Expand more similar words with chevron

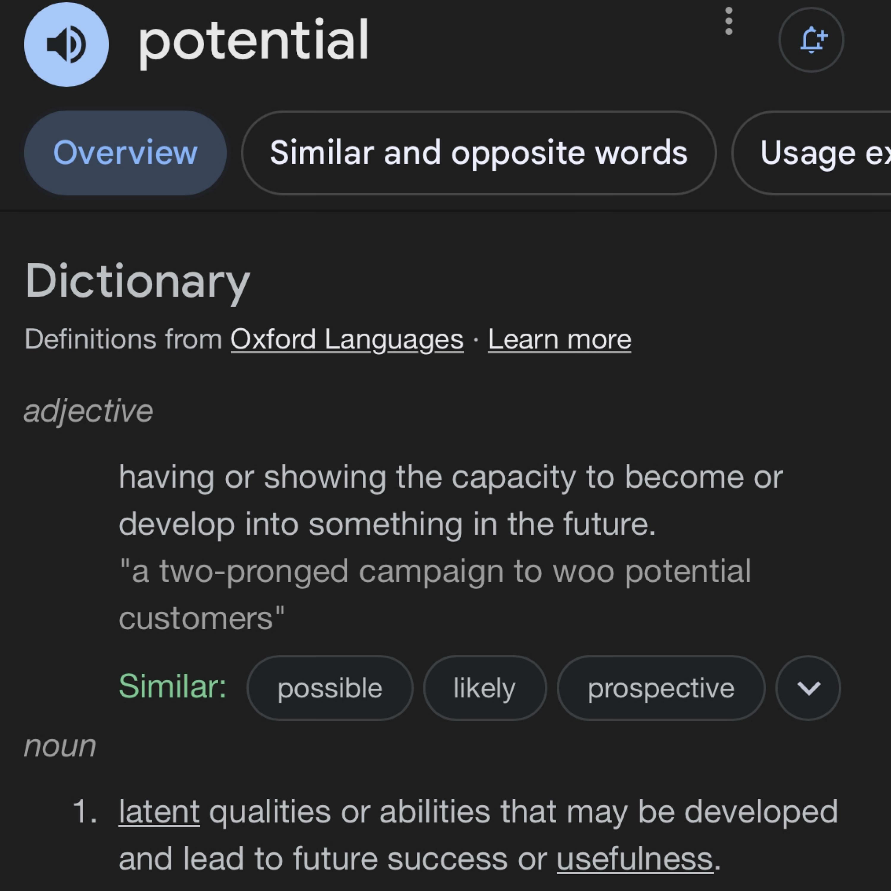point(808,688)
